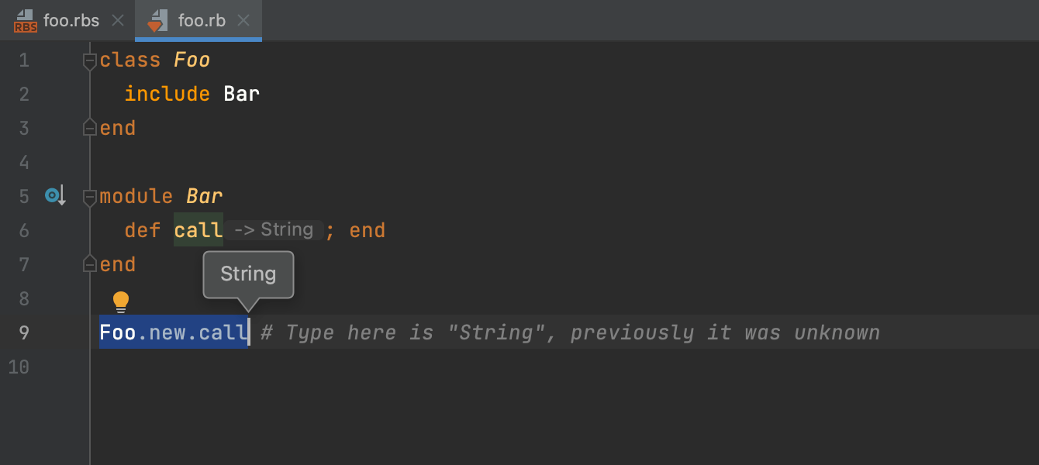Click the gutter implemented-in icon on line 5
Screen dimensions: 1039x465
pos(55,195)
